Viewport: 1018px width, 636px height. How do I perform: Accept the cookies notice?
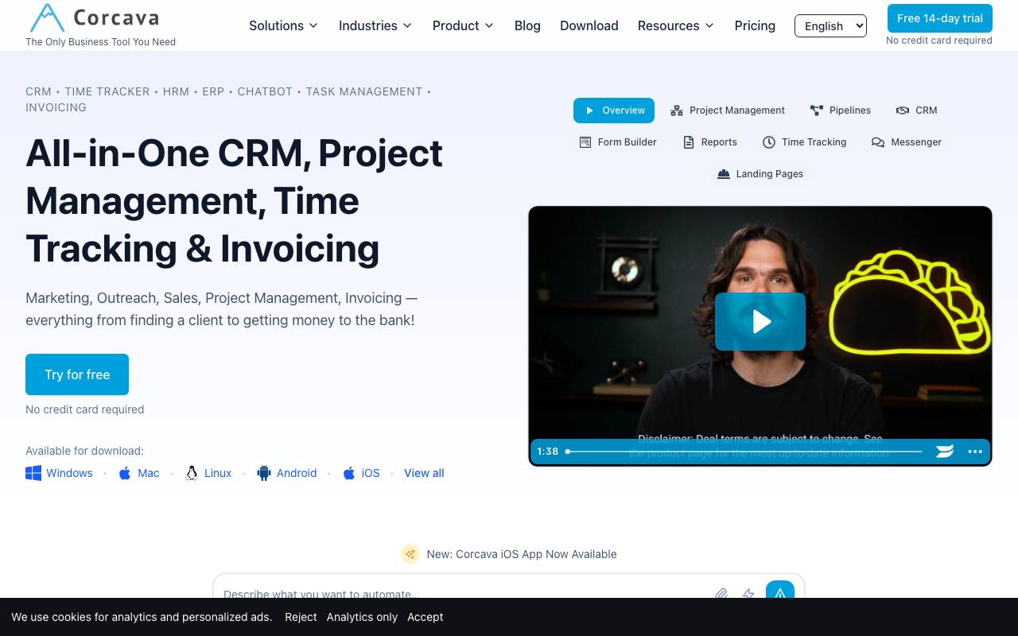(x=425, y=617)
